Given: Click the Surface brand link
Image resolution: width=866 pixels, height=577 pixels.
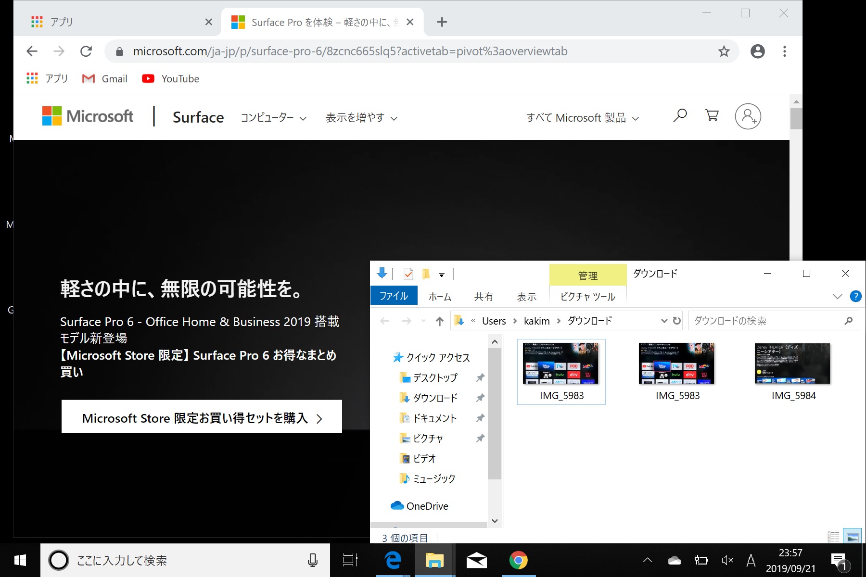Looking at the screenshot, I should click(198, 117).
